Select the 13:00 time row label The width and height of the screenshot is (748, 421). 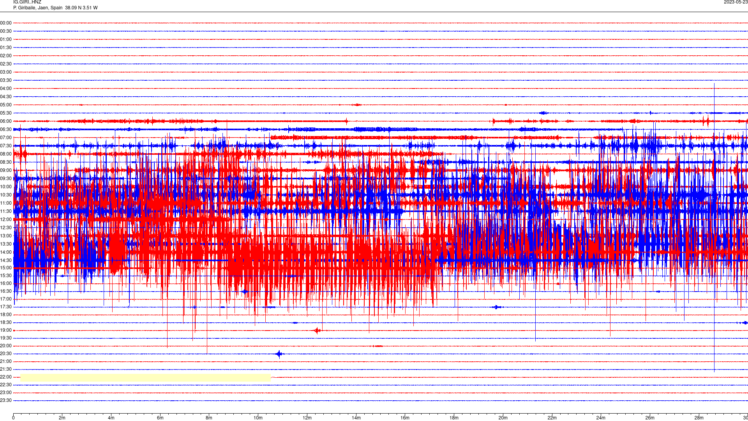click(6, 236)
